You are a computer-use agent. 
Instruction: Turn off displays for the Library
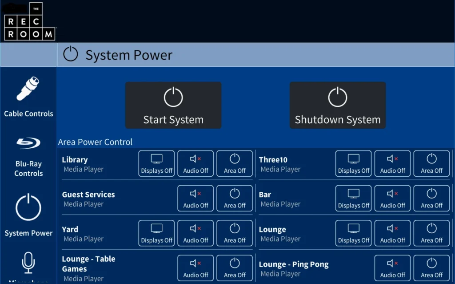coord(156,163)
